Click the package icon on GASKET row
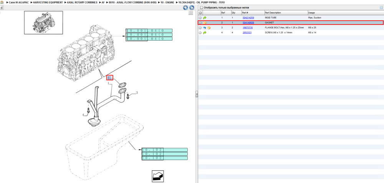Screen dimensions: 384x183 (205, 23)
